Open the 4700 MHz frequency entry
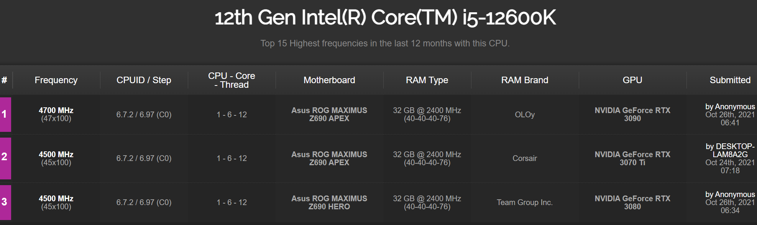 (56, 110)
